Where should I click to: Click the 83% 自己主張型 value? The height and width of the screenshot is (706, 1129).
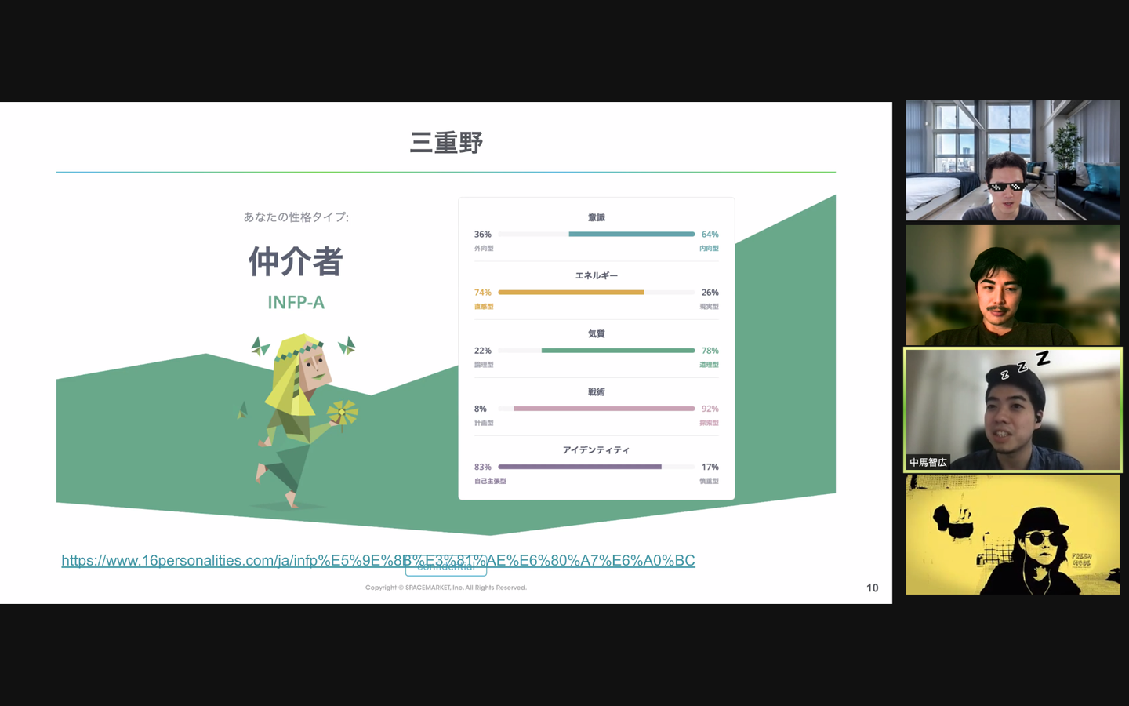(x=483, y=467)
